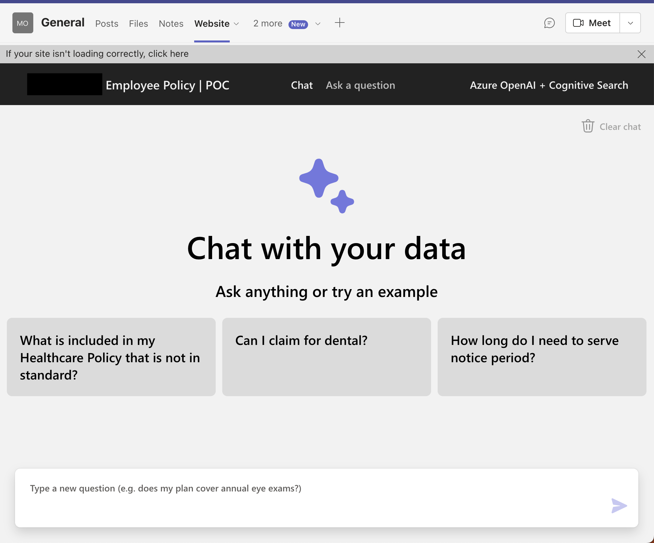The width and height of the screenshot is (654, 543).
Task: Click the dismiss site warning icon
Action: (x=642, y=54)
